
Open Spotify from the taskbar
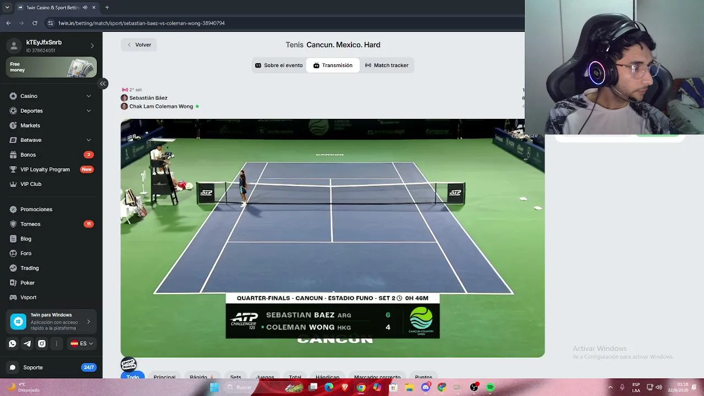[x=490, y=388]
